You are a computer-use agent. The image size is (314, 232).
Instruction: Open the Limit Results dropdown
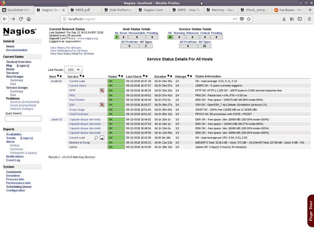pyautogui.click(x=74, y=70)
